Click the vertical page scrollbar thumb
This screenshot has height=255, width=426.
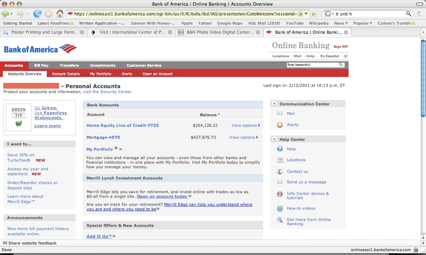(x=423, y=78)
